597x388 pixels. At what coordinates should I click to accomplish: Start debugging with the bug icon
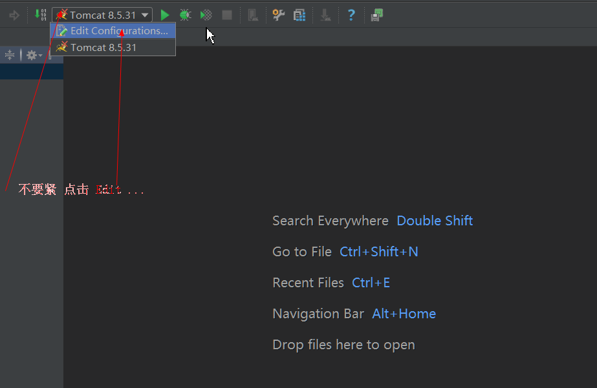click(185, 15)
